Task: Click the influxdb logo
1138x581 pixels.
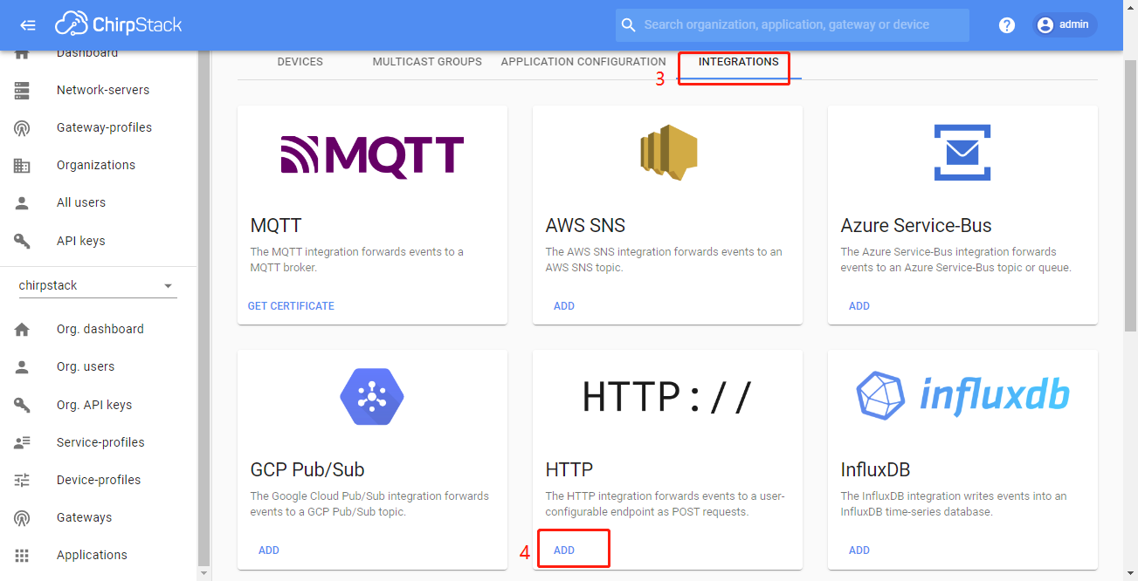Action: click(962, 395)
